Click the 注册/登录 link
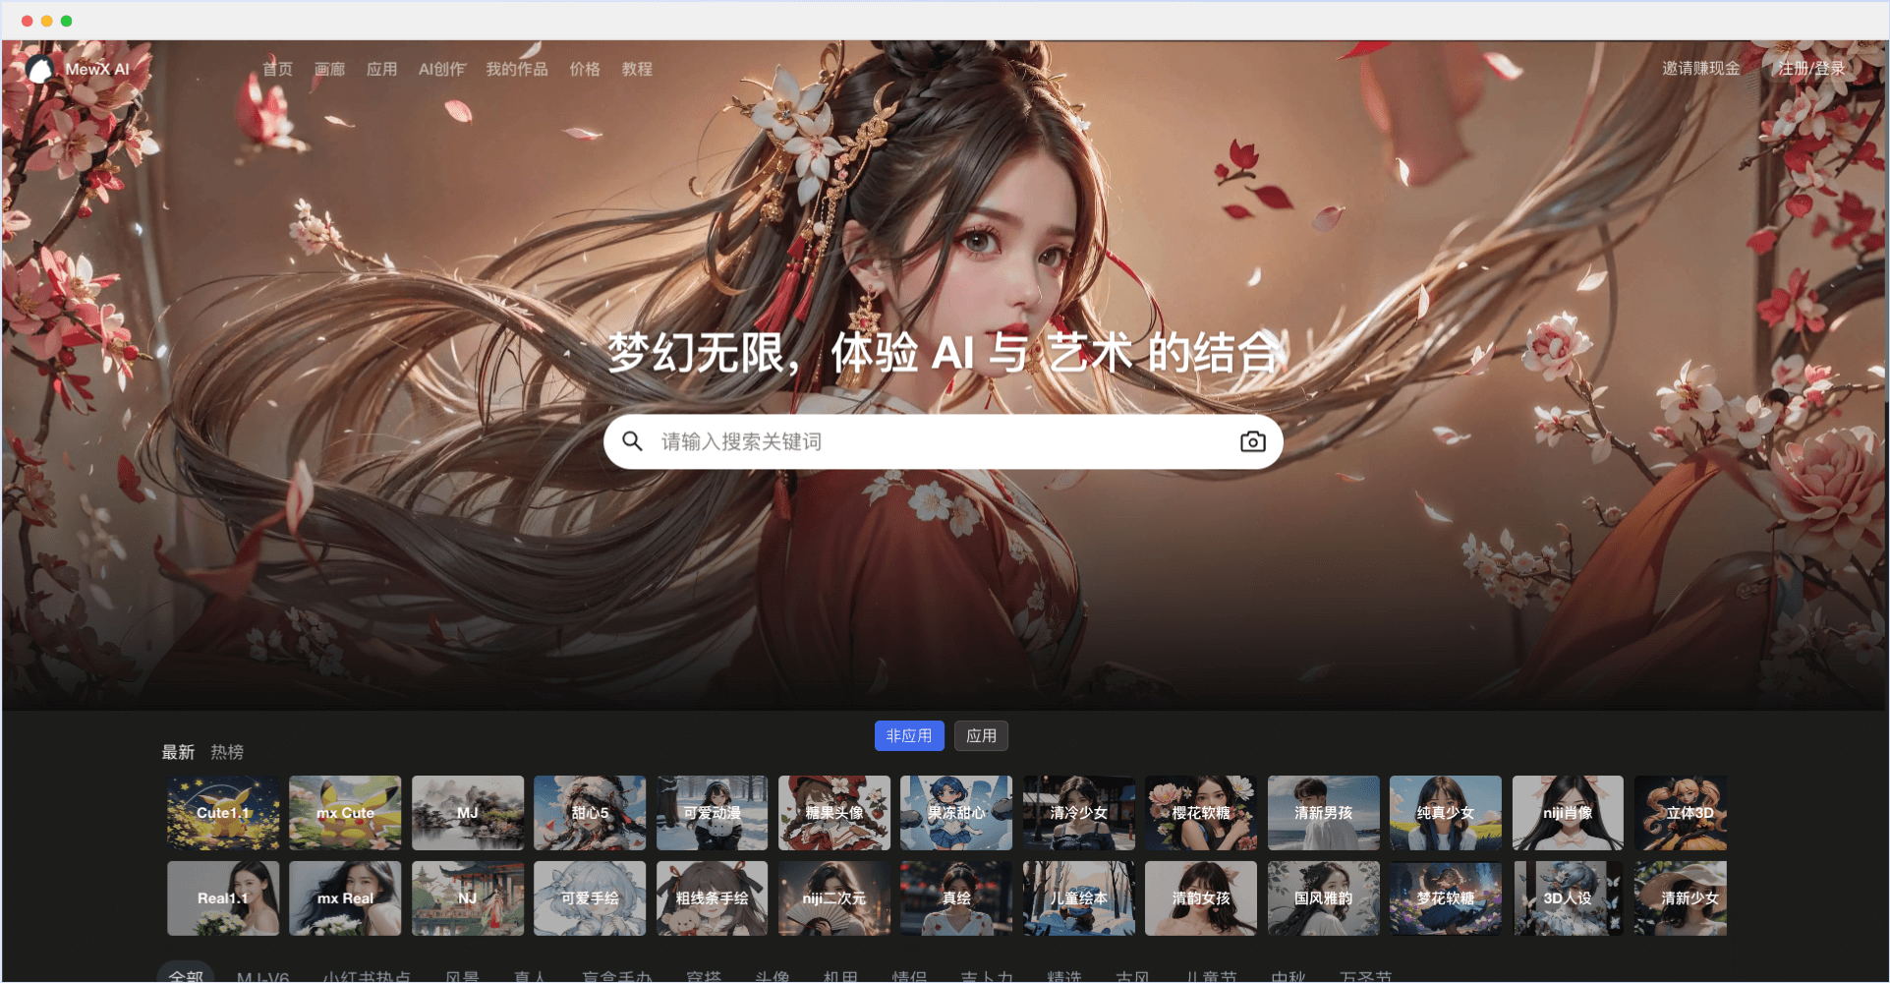The width and height of the screenshot is (1890, 983). (x=1811, y=69)
